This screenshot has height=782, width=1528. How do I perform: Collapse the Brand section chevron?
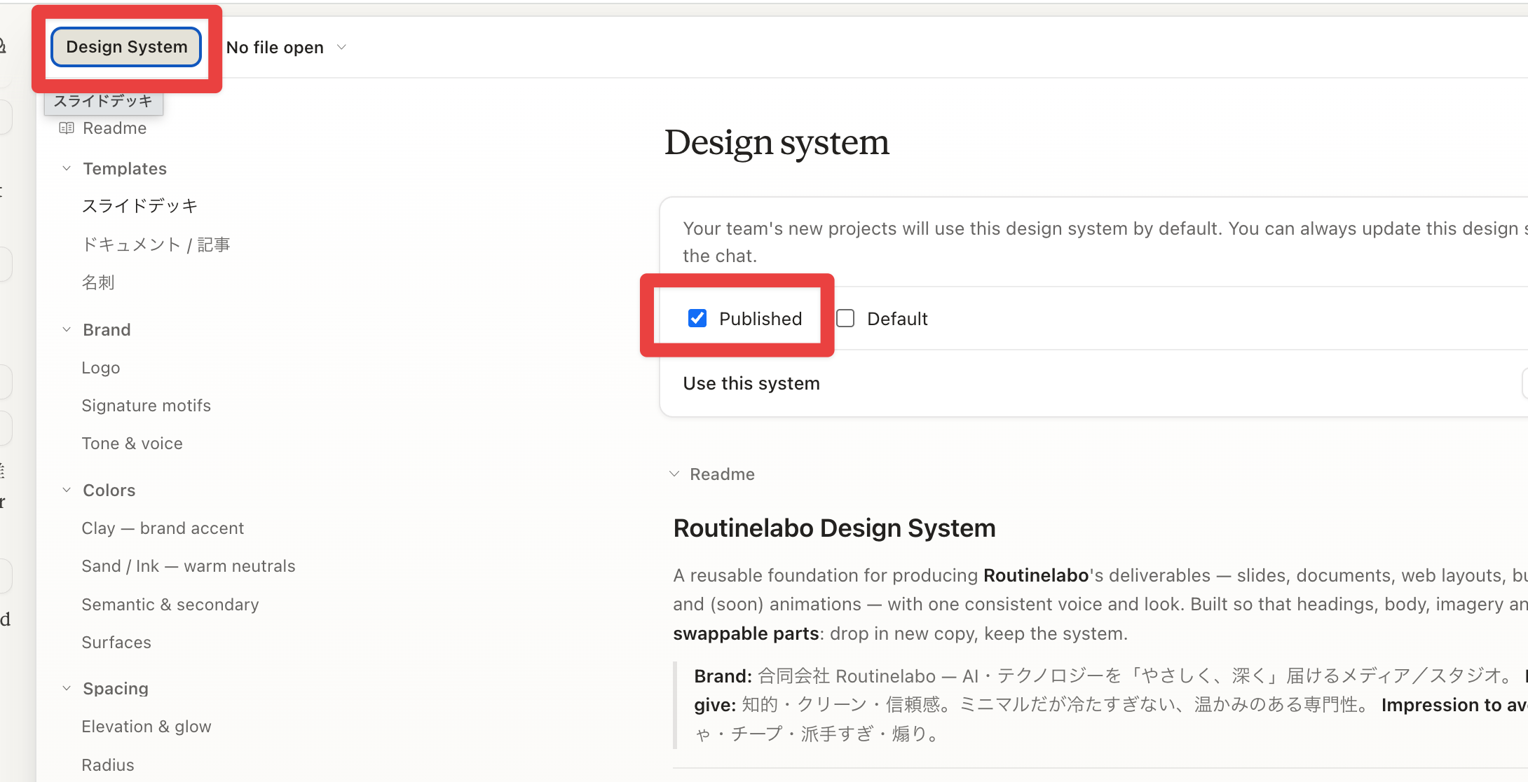pyautogui.click(x=67, y=329)
